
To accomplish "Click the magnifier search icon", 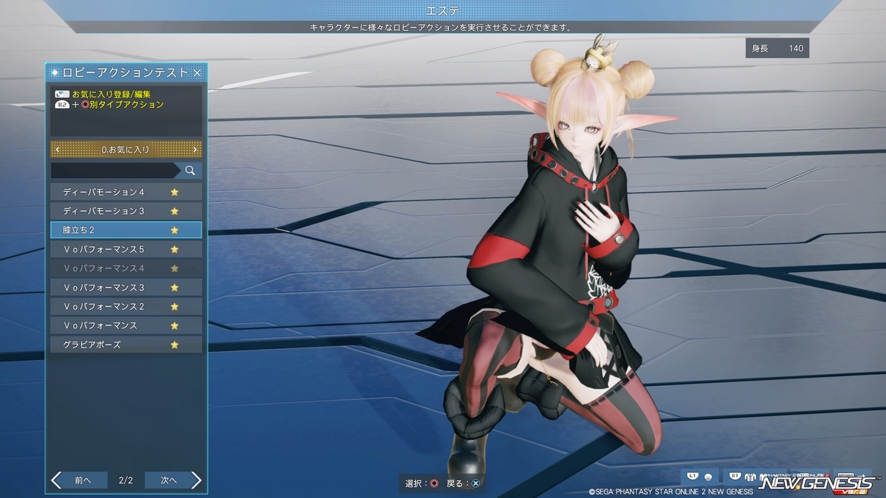I will (x=190, y=170).
